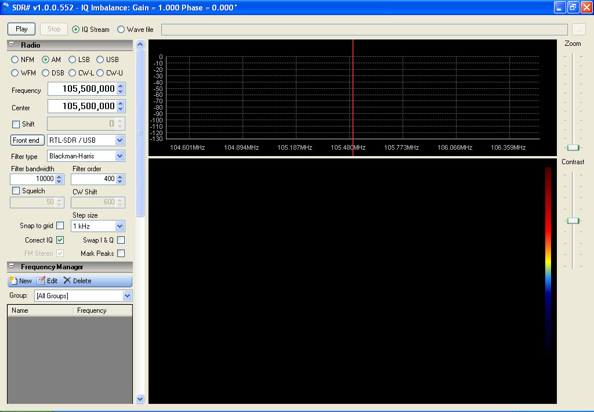Collapse the Frequency Manager panel
Viewport: 594px width, 412px height.
[x=12, y=266]
